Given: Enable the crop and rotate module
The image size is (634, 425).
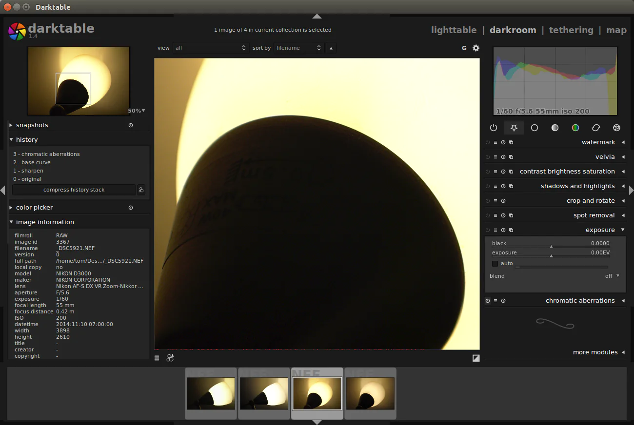Looking at the screenshot, I should tap(488, 201).
